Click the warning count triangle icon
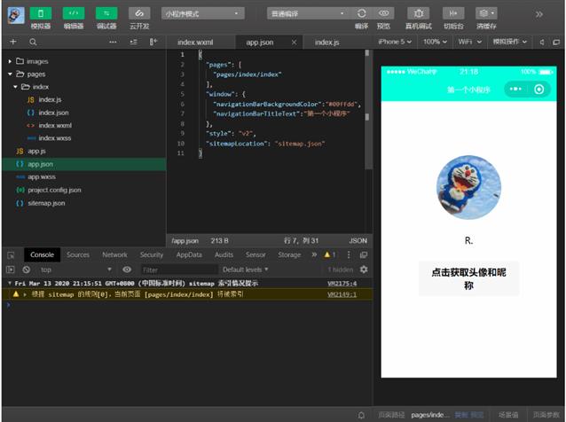Image resolution: width=566 pixels, height=422 pixels. tap(327, 254)
